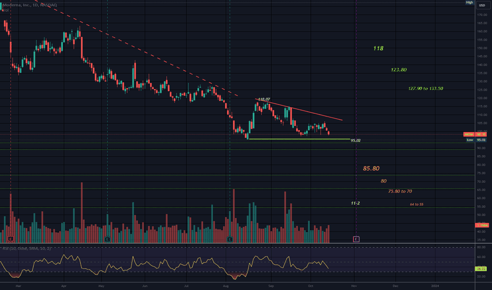
Task: Click the Jun label on time axis
Action: pos(145,286)
